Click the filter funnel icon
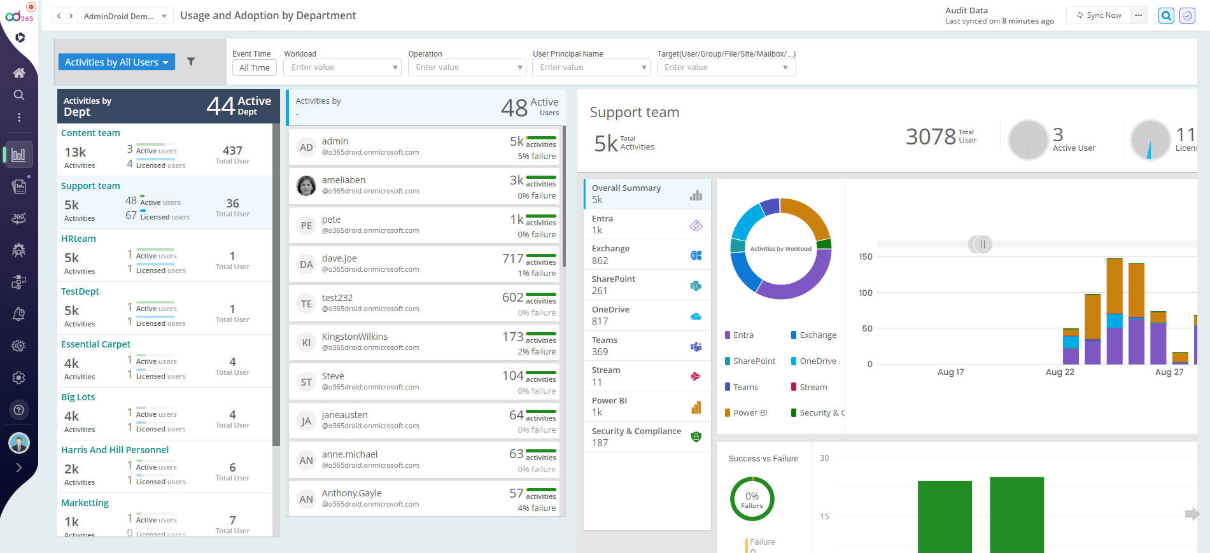Image resolution: width=1210 pixels, height=553 pixels. pos(191,62)
